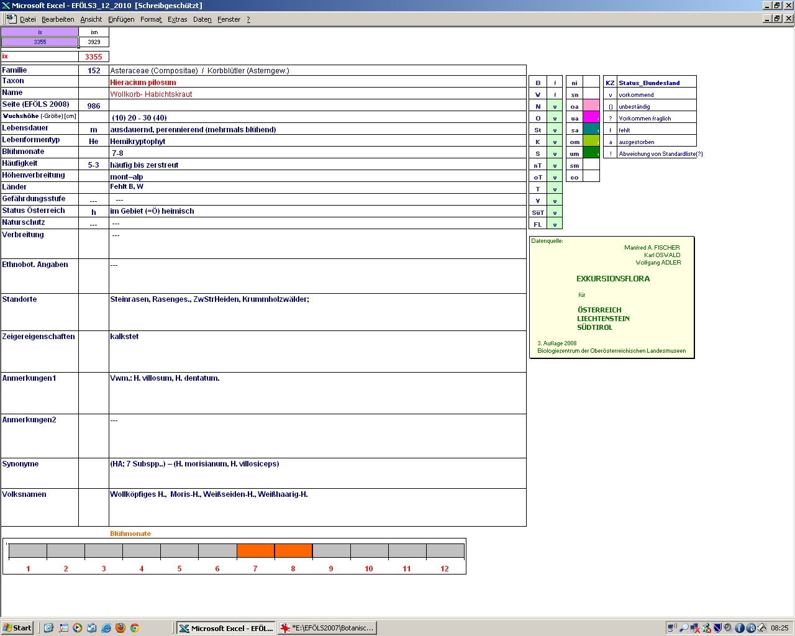Click the teal swatch beside 'sa'
Image resolution: width=795 pixels, height=636 pixels.
[x=591, y=130]
